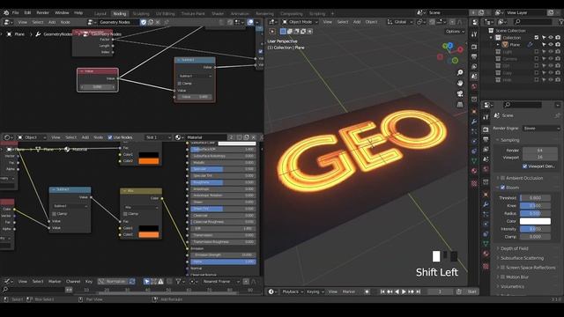Click the white Bloom Color swatch
The width and height of the screenshot is (564, 317).
(x=535, y=221)
